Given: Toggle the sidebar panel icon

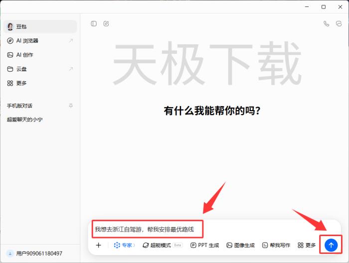Looking at the screenshot, I should coord(94,23).
